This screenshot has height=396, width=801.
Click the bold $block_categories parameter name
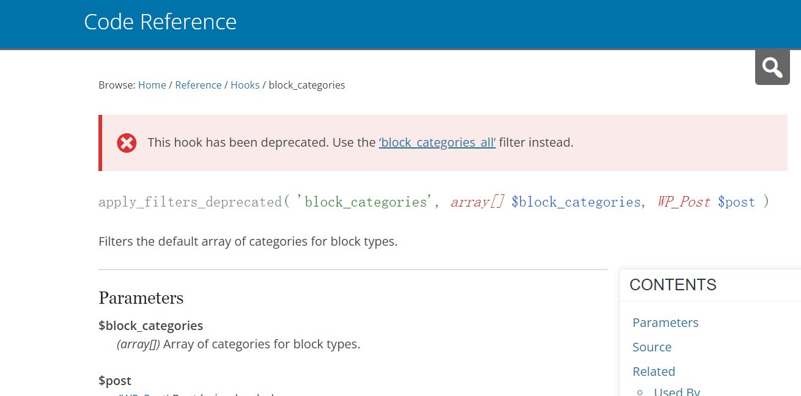coord(150,326)
